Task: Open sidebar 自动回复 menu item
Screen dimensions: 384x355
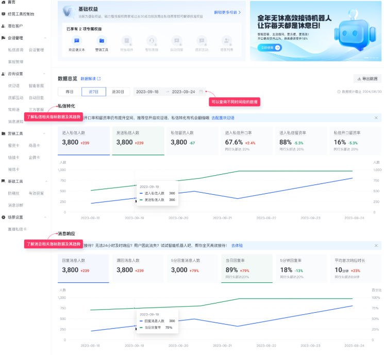Action: (36, 98)
